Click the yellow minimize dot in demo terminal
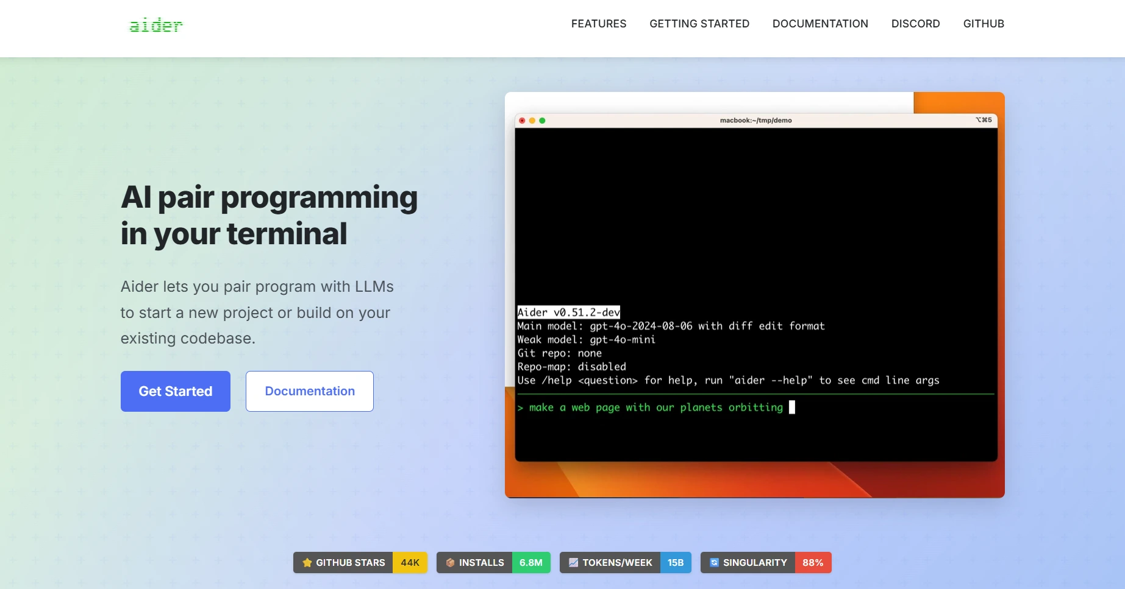 [x=532, y=121]
